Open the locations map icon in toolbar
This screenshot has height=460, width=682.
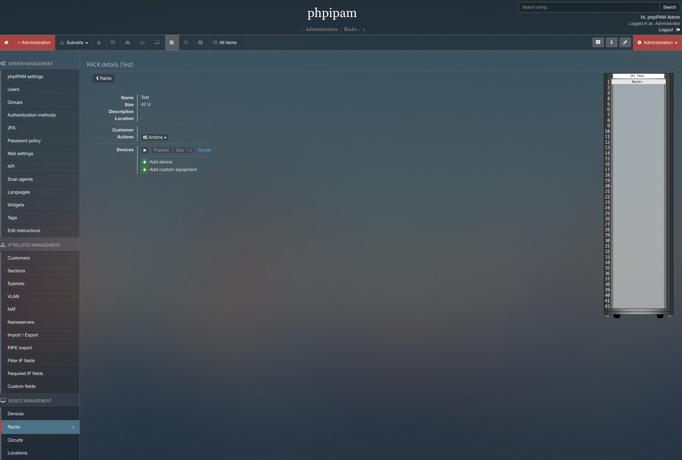[200, 43]
